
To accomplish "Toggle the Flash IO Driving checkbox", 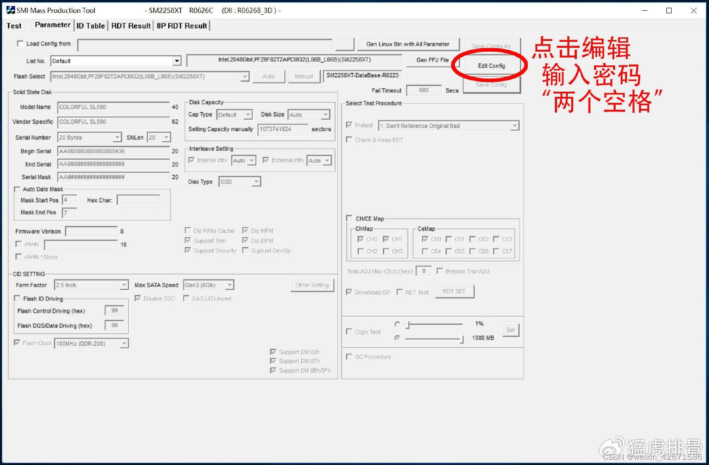I will tap(17, 298).
